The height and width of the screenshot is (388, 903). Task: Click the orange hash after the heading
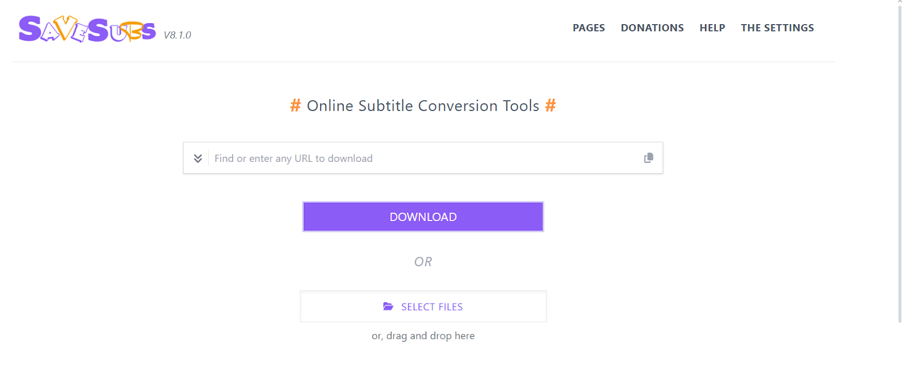point(551,105)
